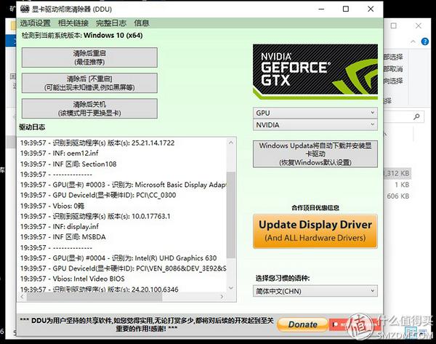The width and height of the screenshot is (436, 344).
Task: Select log line with driver version 25.21.14.1722
Action: click(x=97, y=143)
